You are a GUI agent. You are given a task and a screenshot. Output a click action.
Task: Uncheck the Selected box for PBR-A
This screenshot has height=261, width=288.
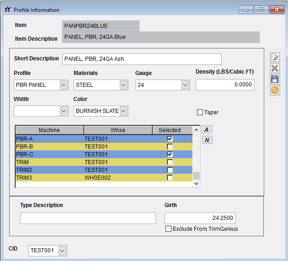(170, 138)
